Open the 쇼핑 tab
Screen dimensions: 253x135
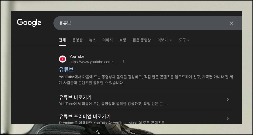tap(123, 40)
